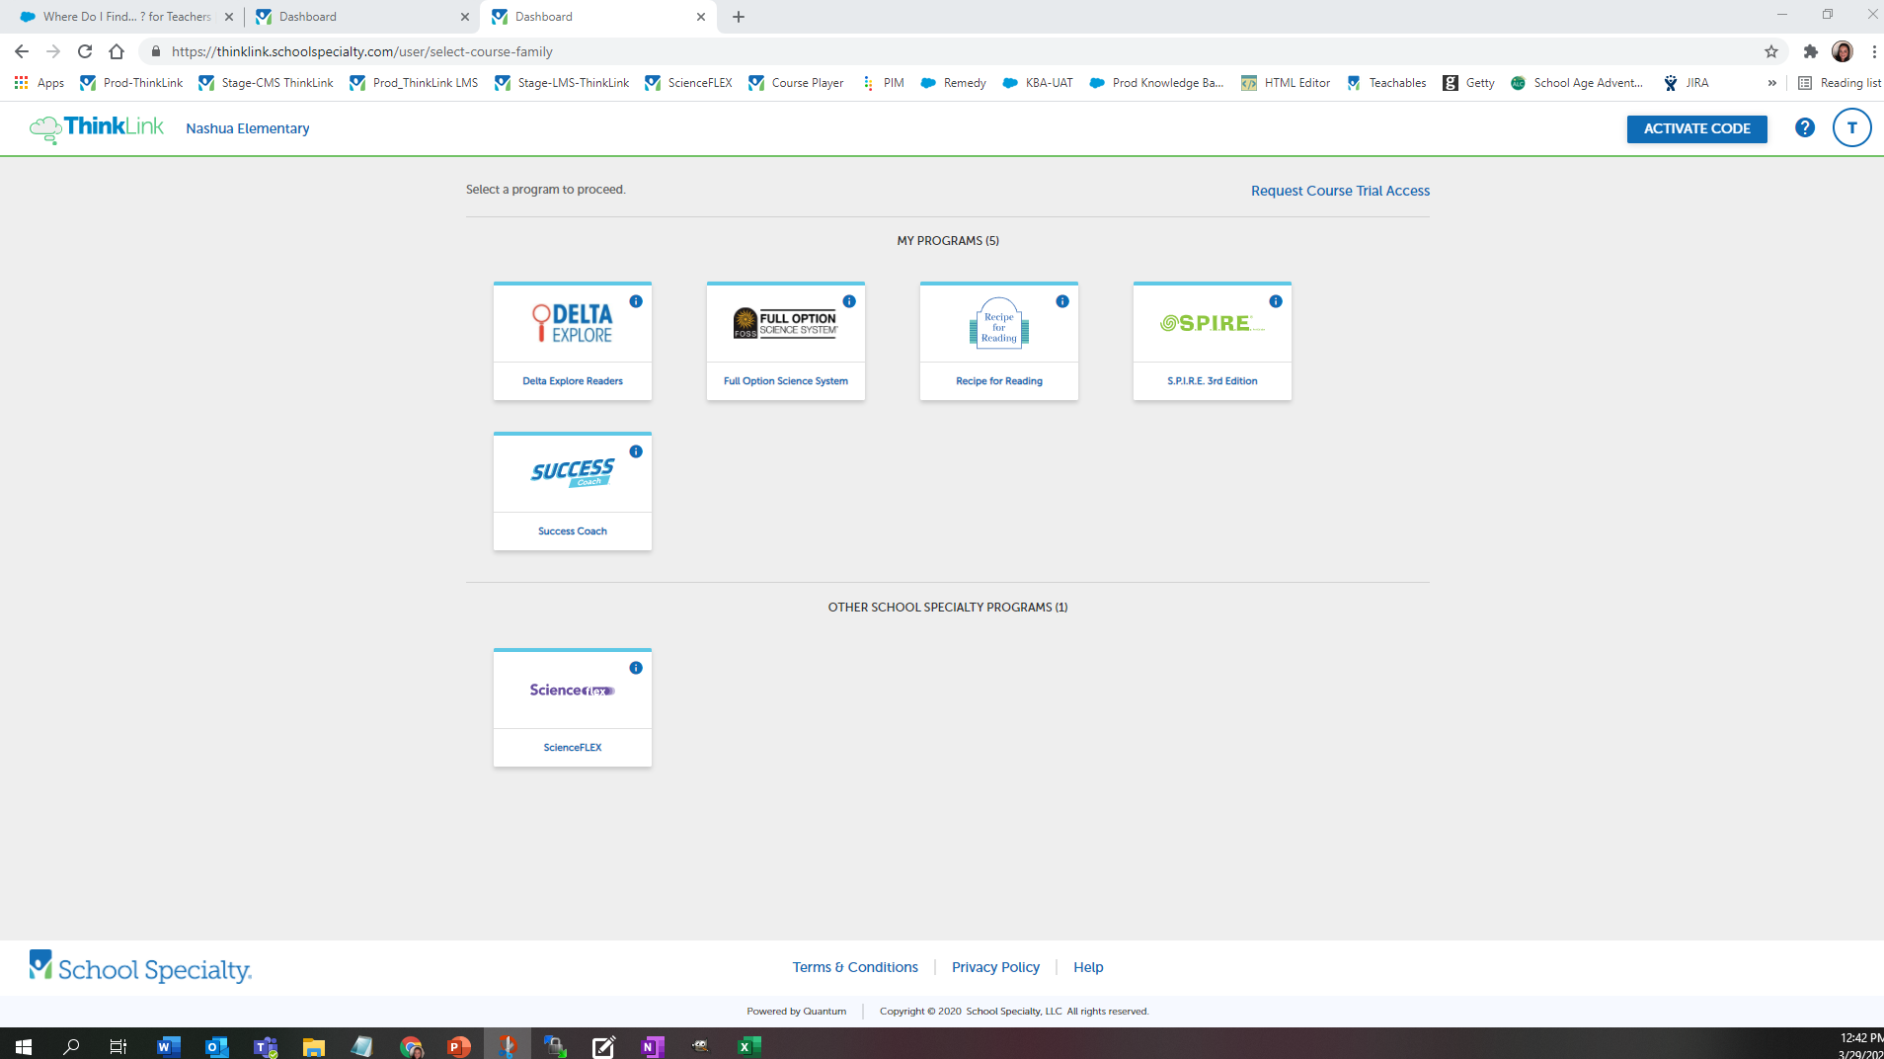
Task: Open OneNote from the taskbar
Action: click(x=652, y=1046)
